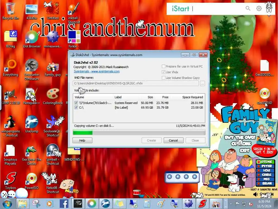Select Meg in the Family Guy character list
The image size is (278, 209).
pyautogui.click(x=266, y=179)
